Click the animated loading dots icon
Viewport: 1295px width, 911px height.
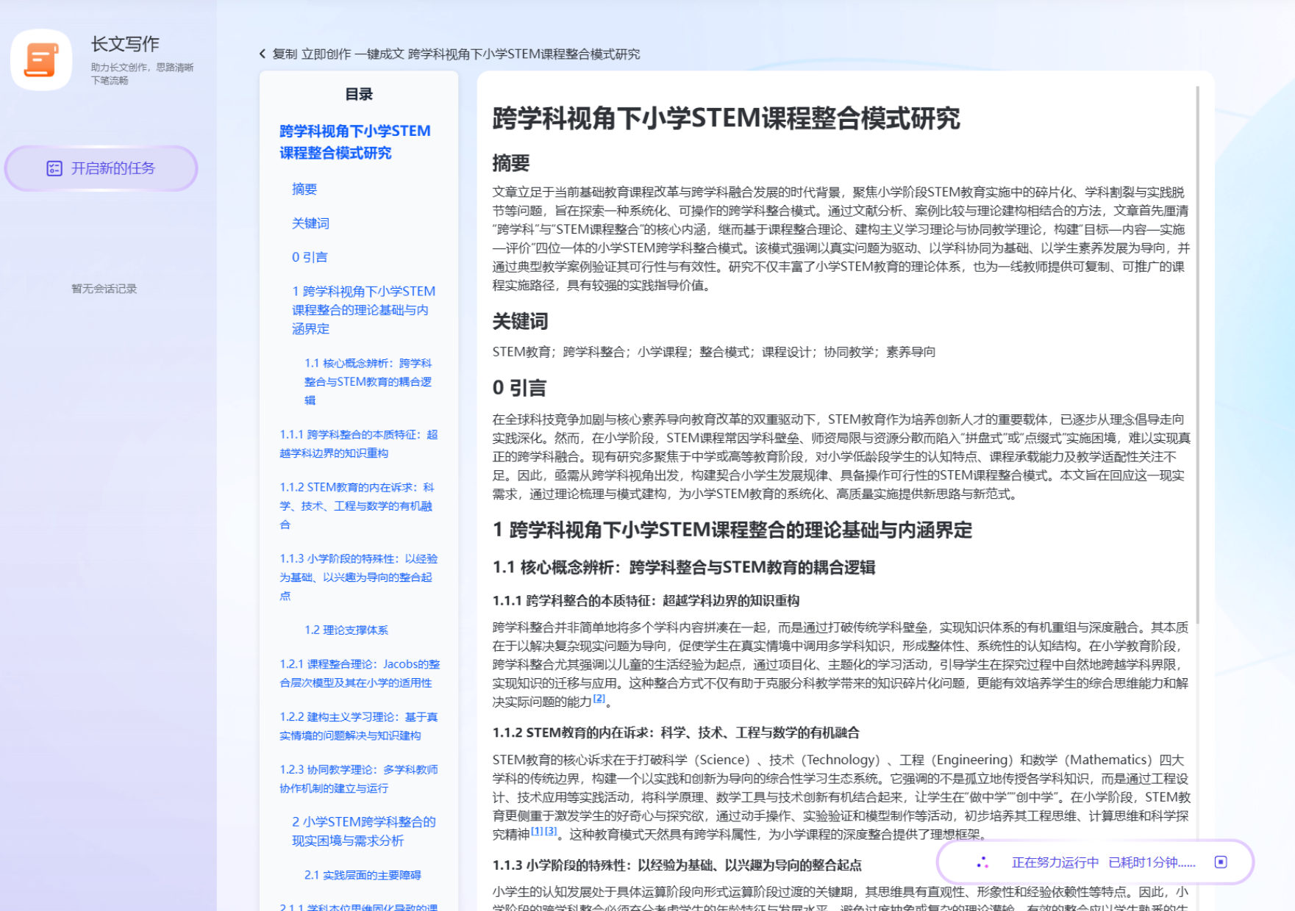click(982, 862)
